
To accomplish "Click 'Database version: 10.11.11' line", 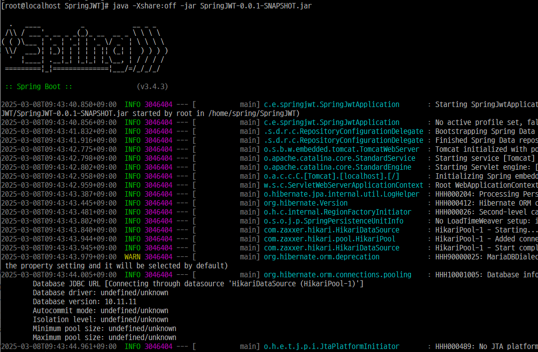I will click(x=84, y=302).
